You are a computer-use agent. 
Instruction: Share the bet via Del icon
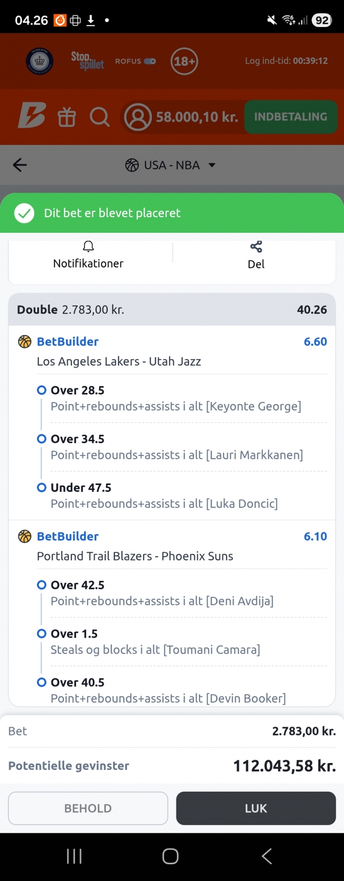256,247
